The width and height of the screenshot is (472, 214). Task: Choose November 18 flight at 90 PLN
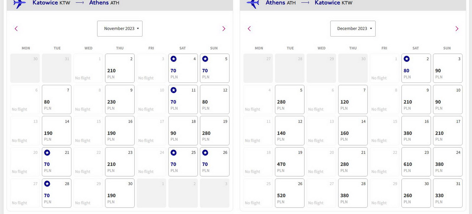[x=183, y=131]
